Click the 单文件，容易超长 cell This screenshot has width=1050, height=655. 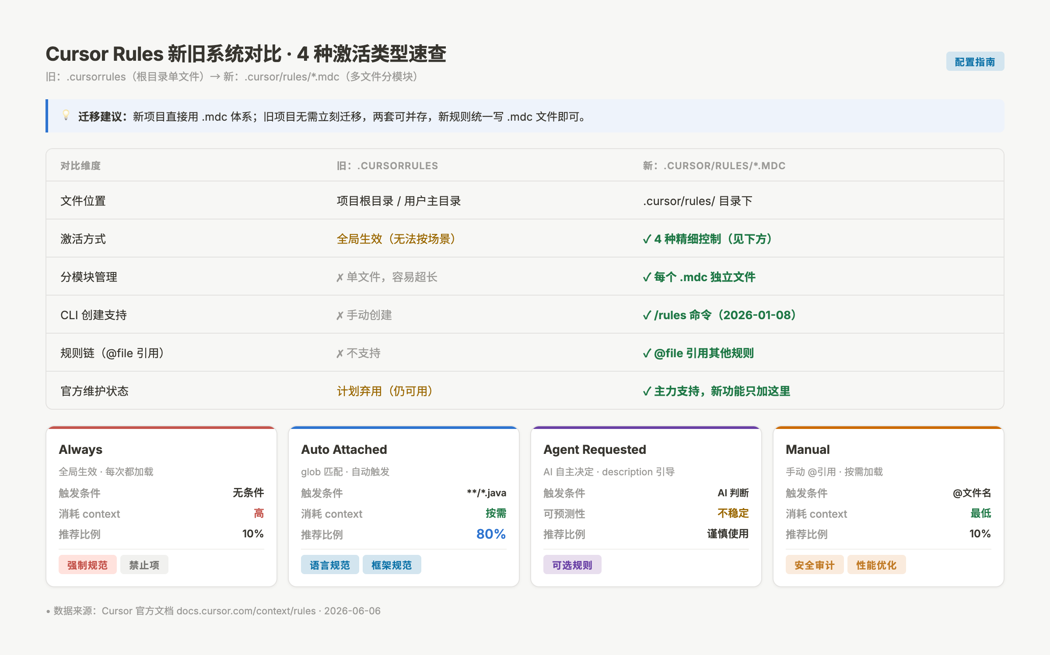(387, 277)
